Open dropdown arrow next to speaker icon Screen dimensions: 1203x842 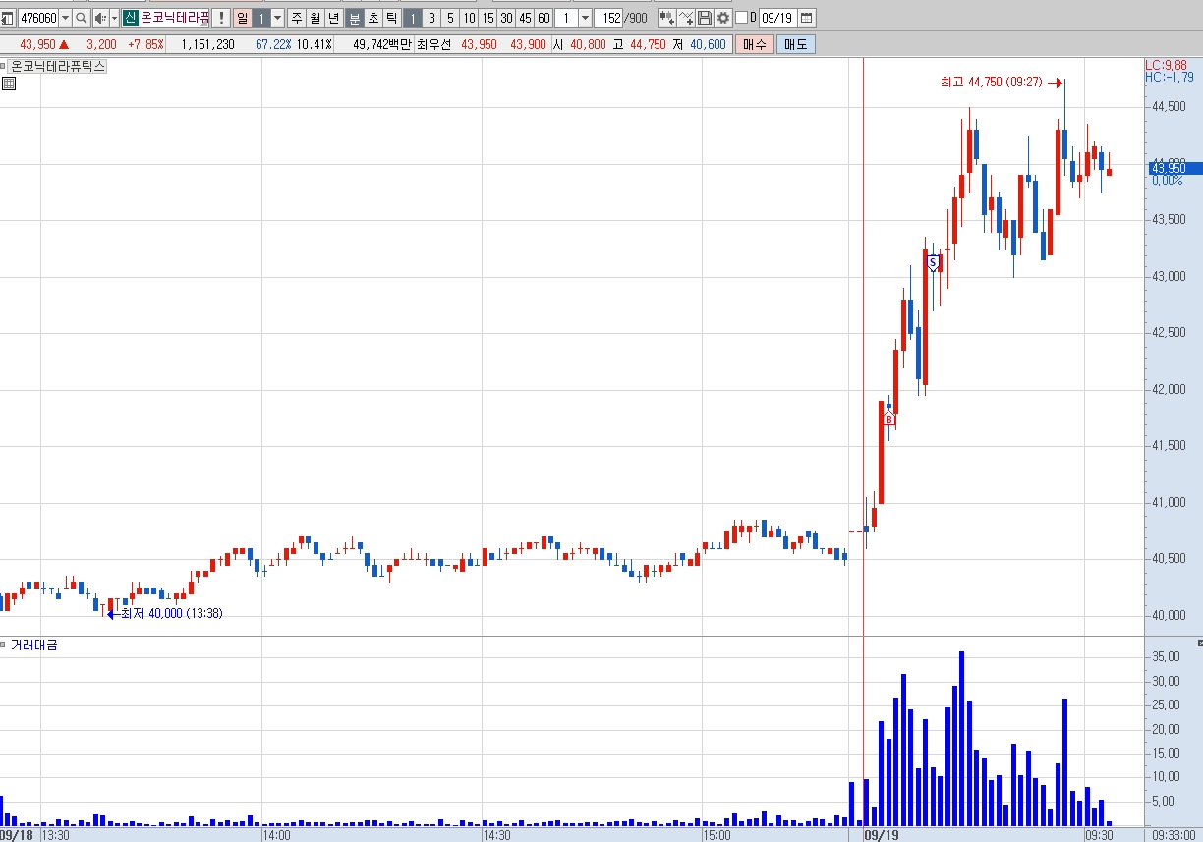click(114, 18)
